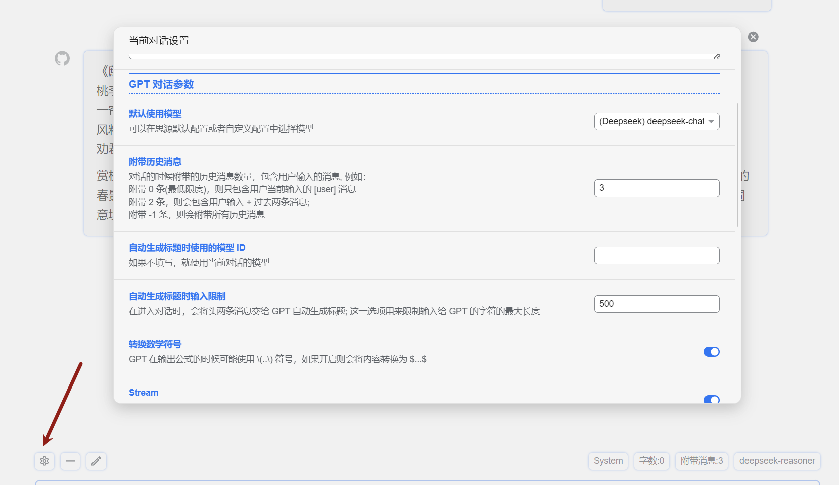Click the pencil edit icon button
Image resolution: width=839 pixels, height=485 pixels.
(x=96, y=461)
